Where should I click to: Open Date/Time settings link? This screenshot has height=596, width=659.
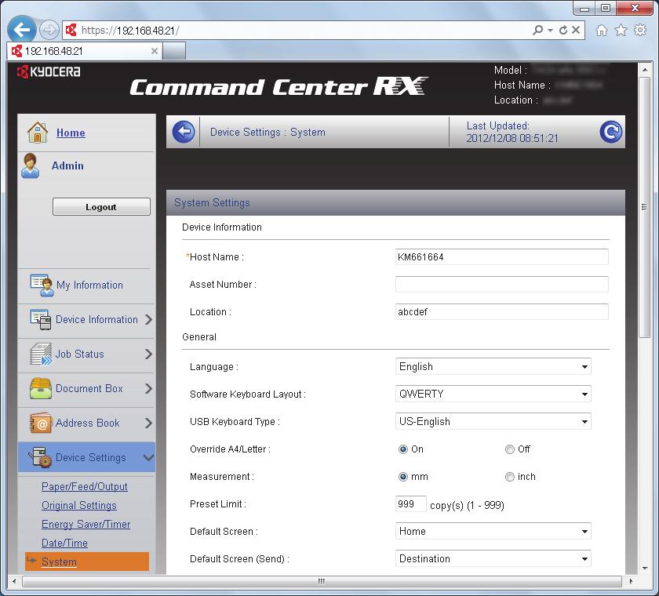[x=64, y=543]
